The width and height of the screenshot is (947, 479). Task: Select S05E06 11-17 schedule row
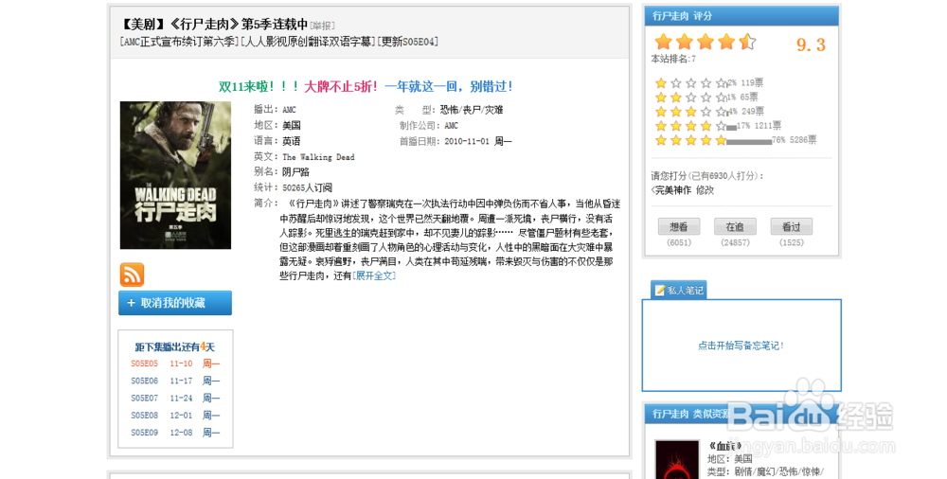point(175,381)
